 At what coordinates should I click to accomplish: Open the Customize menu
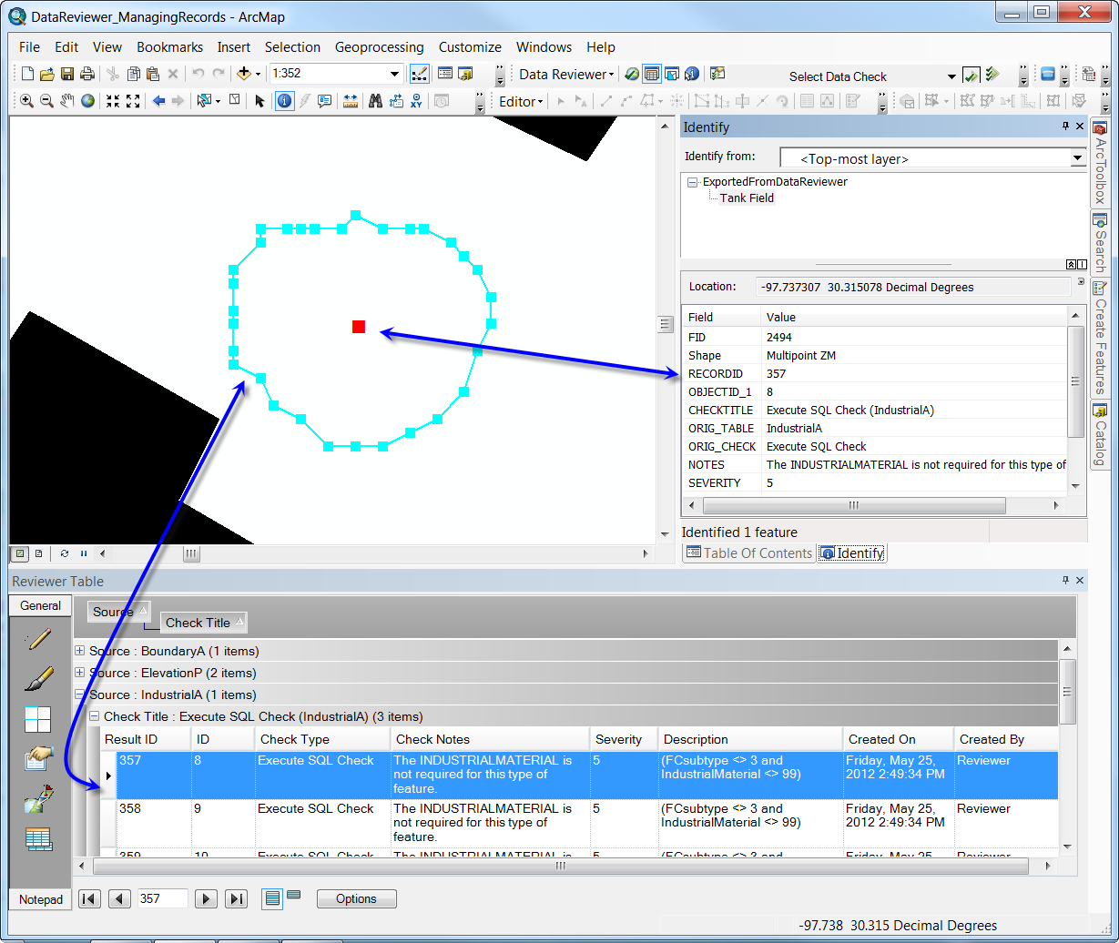(470, 46)
